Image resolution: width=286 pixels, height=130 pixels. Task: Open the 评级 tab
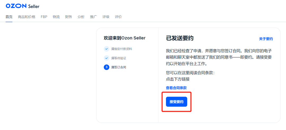(106, 17)
